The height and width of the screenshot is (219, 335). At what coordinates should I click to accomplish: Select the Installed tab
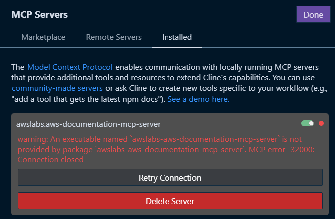177,37
